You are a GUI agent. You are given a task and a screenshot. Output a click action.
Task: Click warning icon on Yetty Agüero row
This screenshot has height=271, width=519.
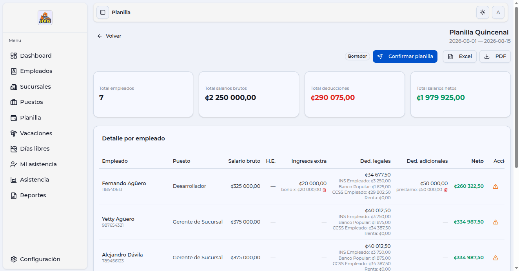pos(495,222)
